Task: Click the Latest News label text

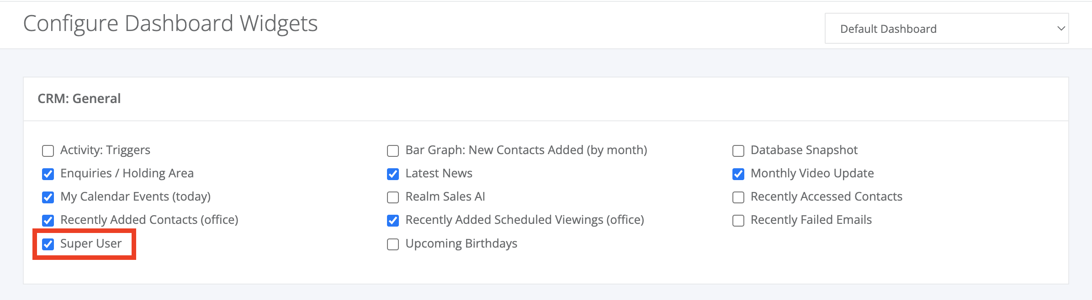Action: (x=439, y=173)
